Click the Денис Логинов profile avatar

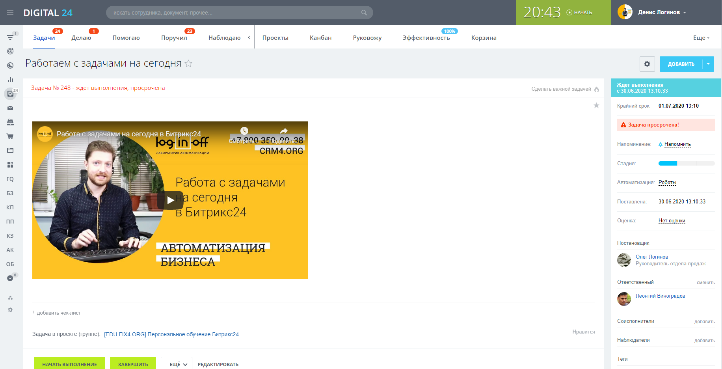625,12
